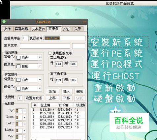Click the 执行命令 input field
The height and width of the screenshot is (140, 157).
pyautogui.click(x=65, y=38)
